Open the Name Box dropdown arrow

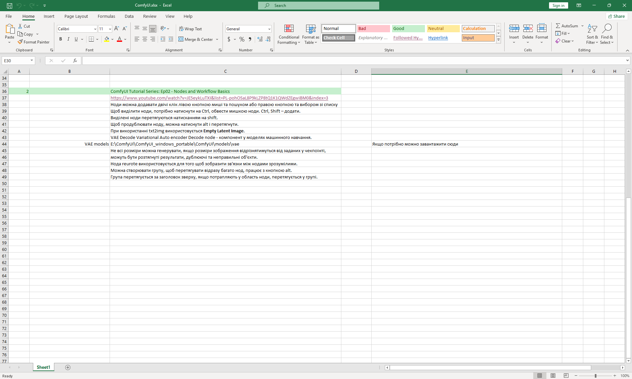(32, 61)
